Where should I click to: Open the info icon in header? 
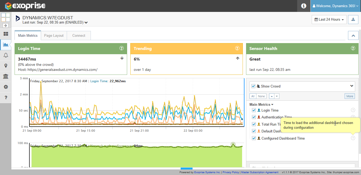(304, 6)
